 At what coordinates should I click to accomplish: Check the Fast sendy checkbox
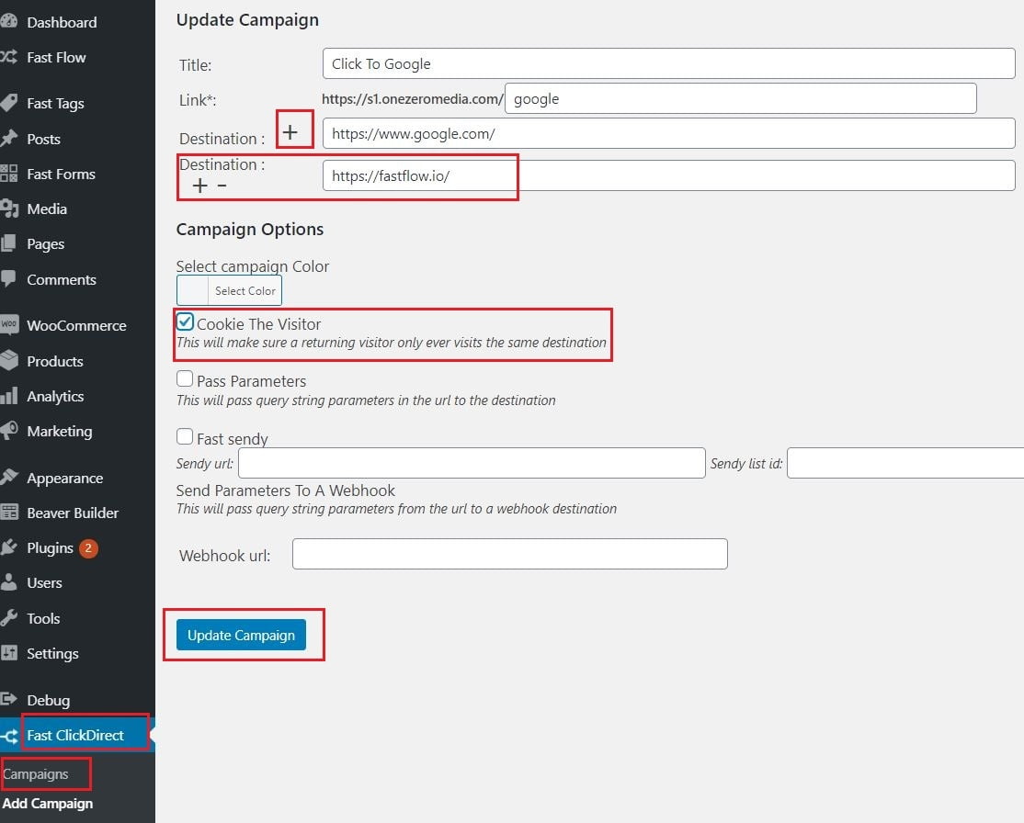pos(185,435)
